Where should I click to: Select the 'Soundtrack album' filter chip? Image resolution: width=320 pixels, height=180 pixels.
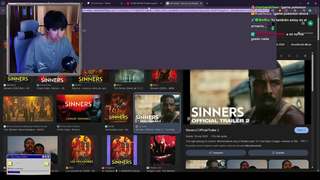(x=301, y=44)
